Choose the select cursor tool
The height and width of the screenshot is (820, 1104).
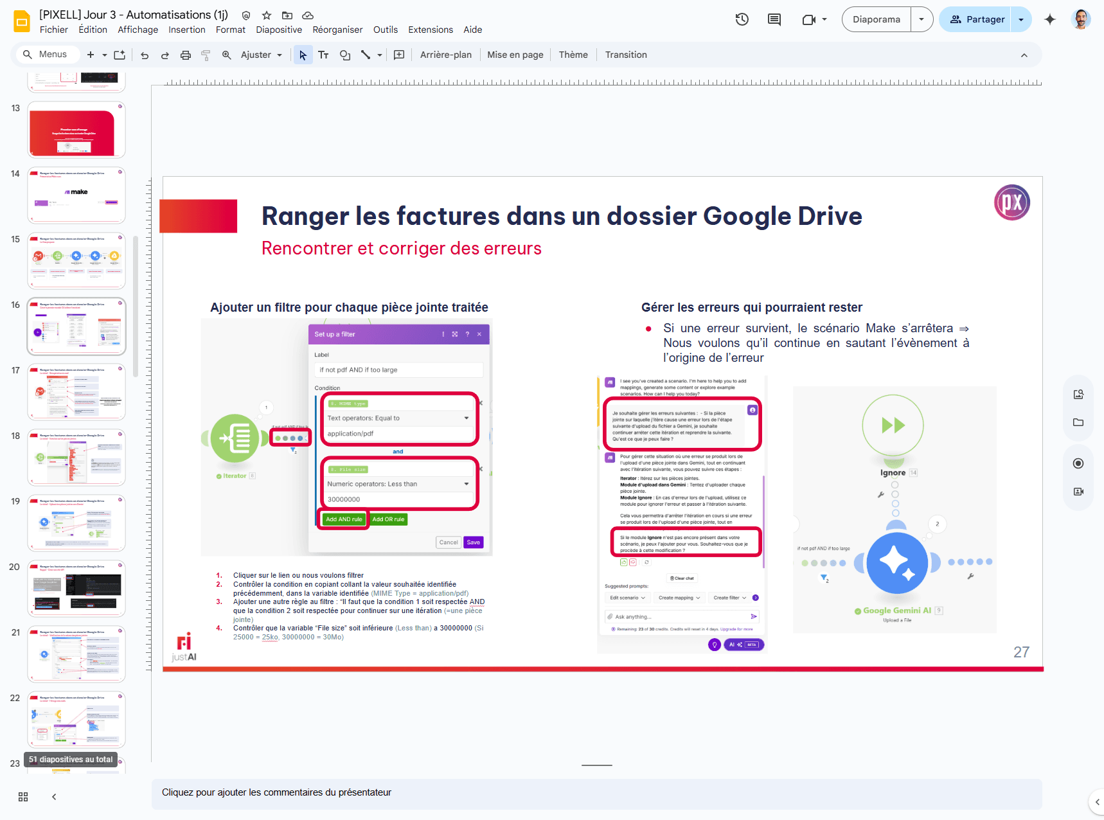[303, 55]
